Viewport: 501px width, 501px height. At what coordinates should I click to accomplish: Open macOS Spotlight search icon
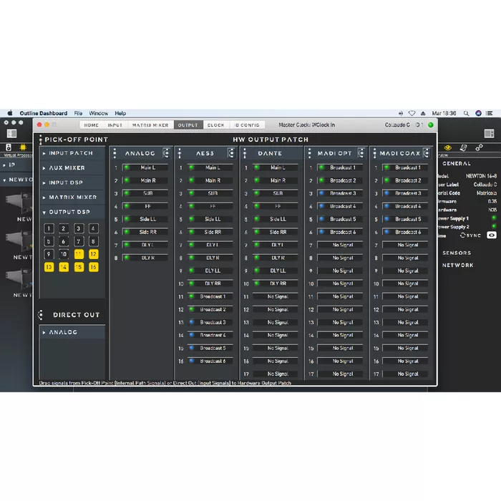coord(466,113)
